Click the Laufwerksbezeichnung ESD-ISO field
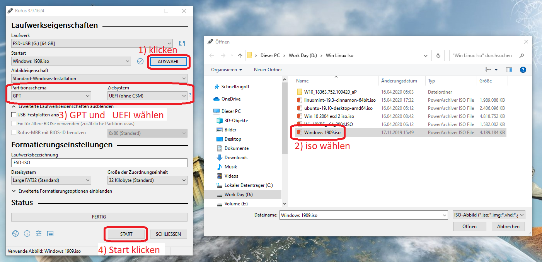542x262 pixels. point(99,163)
